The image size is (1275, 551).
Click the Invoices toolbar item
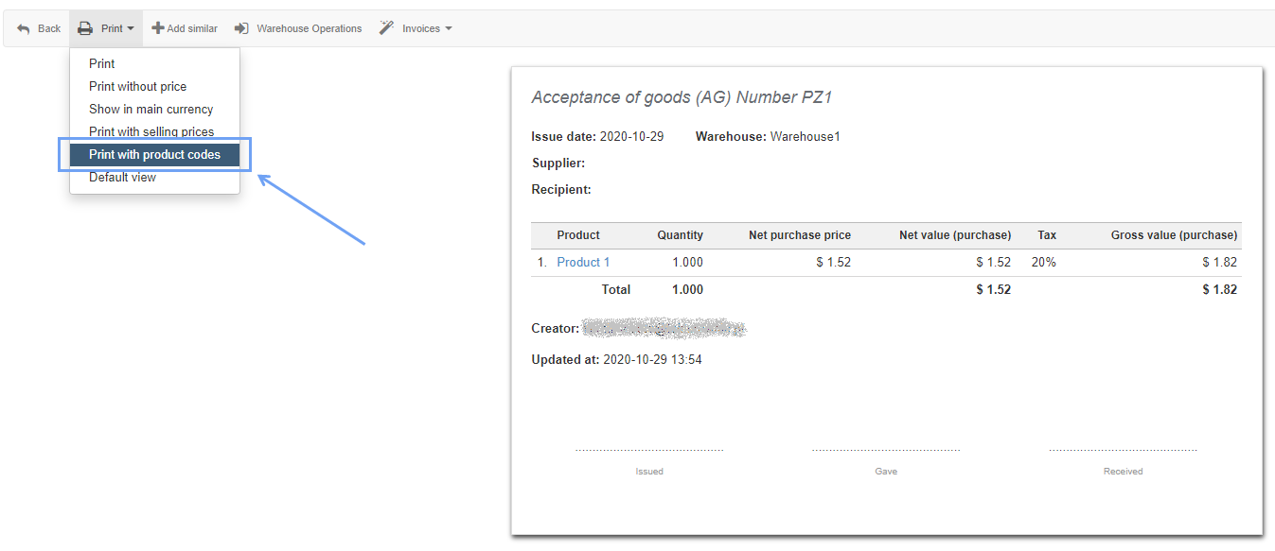421,27
